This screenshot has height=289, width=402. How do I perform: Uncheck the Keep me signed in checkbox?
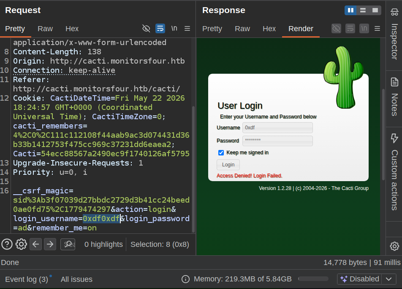click(221, 153)
